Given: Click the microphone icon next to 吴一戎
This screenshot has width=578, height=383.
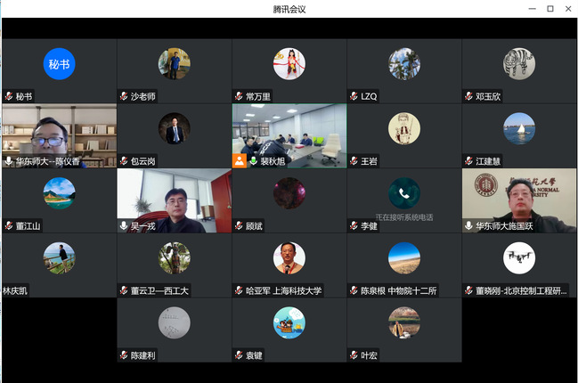Looking at the screenshot, I should (124, 226).
